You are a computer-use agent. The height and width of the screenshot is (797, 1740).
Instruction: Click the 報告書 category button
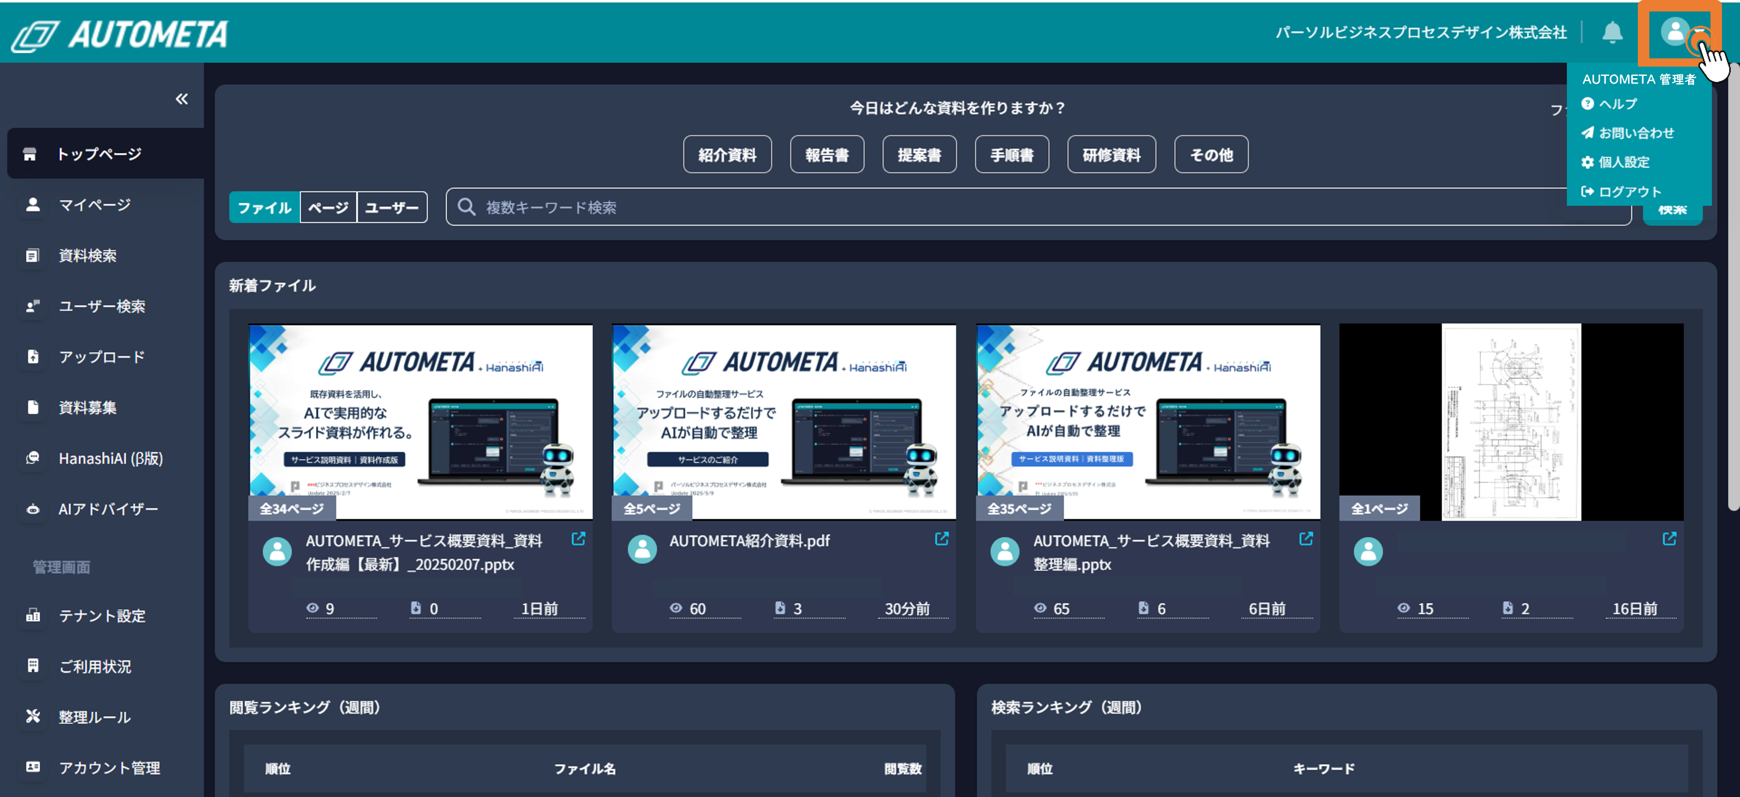click(827, 154)
